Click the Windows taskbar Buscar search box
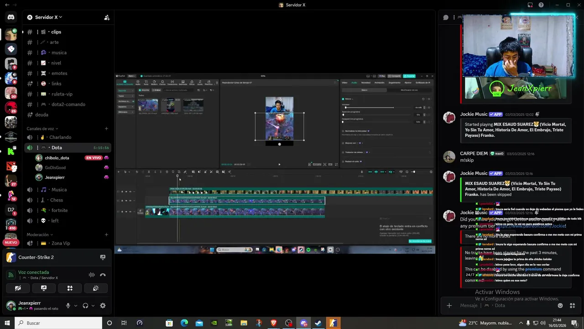Viewport: 584px width, 329px height. [x=58, y=323]
